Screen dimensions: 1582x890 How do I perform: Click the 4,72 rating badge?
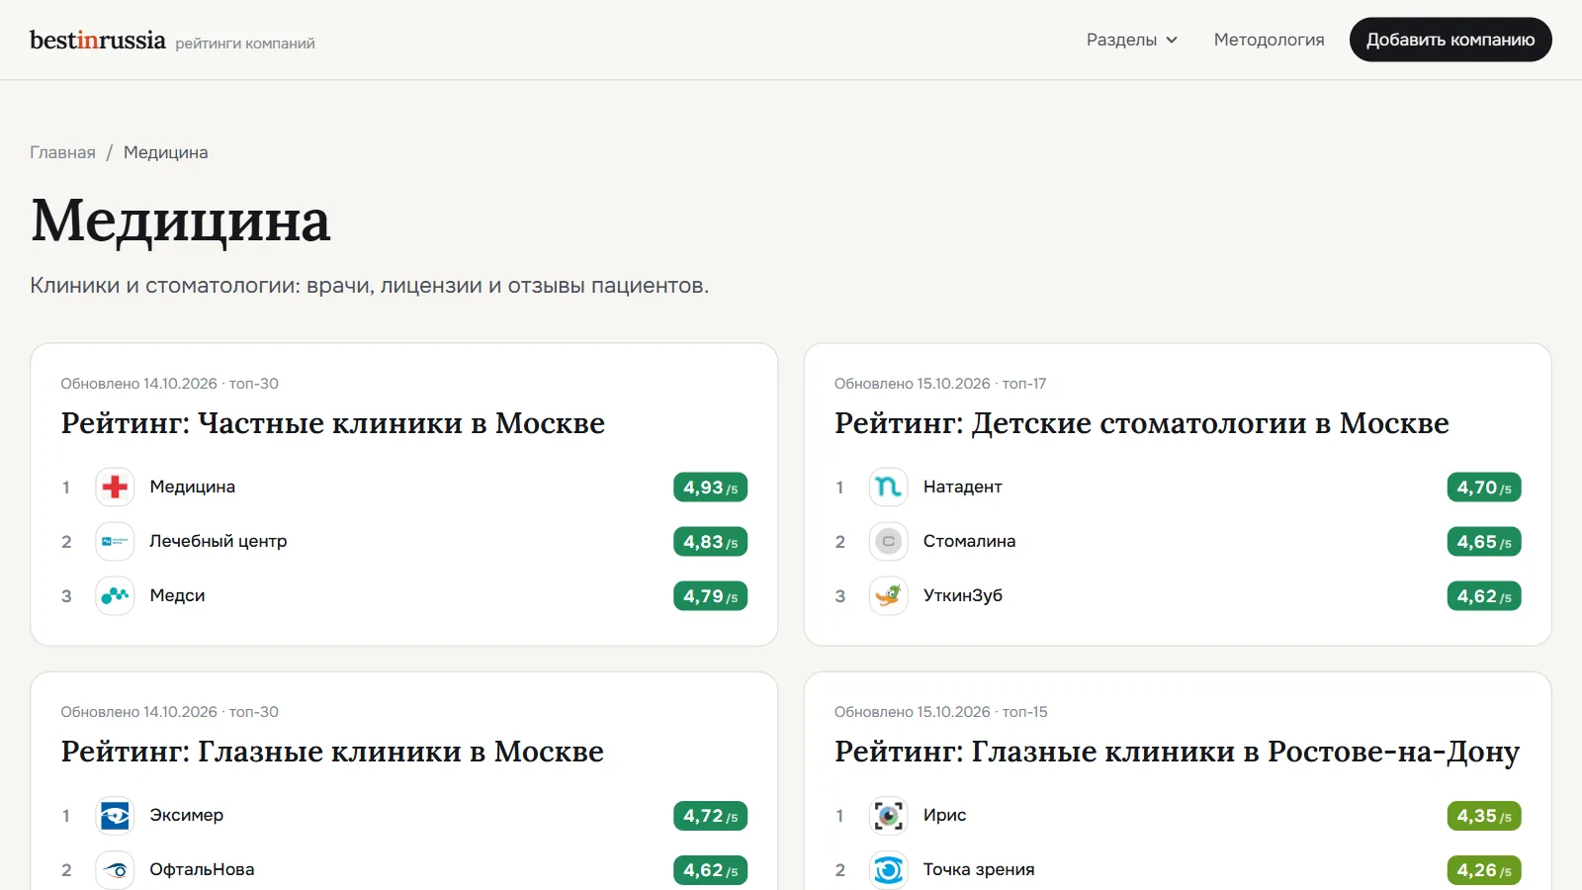pyautogui.click(x=710, y=816)
